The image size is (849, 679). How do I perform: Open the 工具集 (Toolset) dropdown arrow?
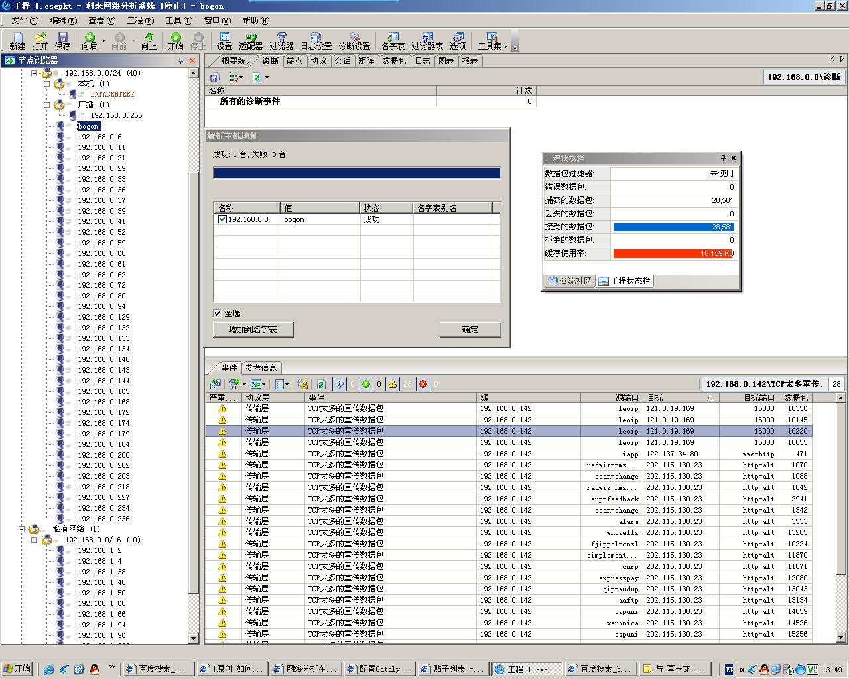pyautogui.click(x=505, y=46)
